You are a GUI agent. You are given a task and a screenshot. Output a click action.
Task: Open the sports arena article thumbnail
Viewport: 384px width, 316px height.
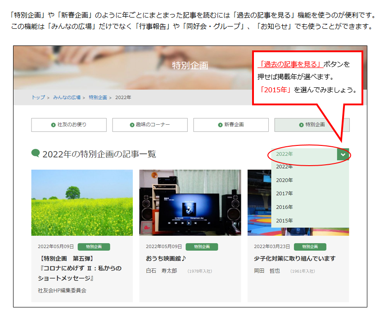259,203
